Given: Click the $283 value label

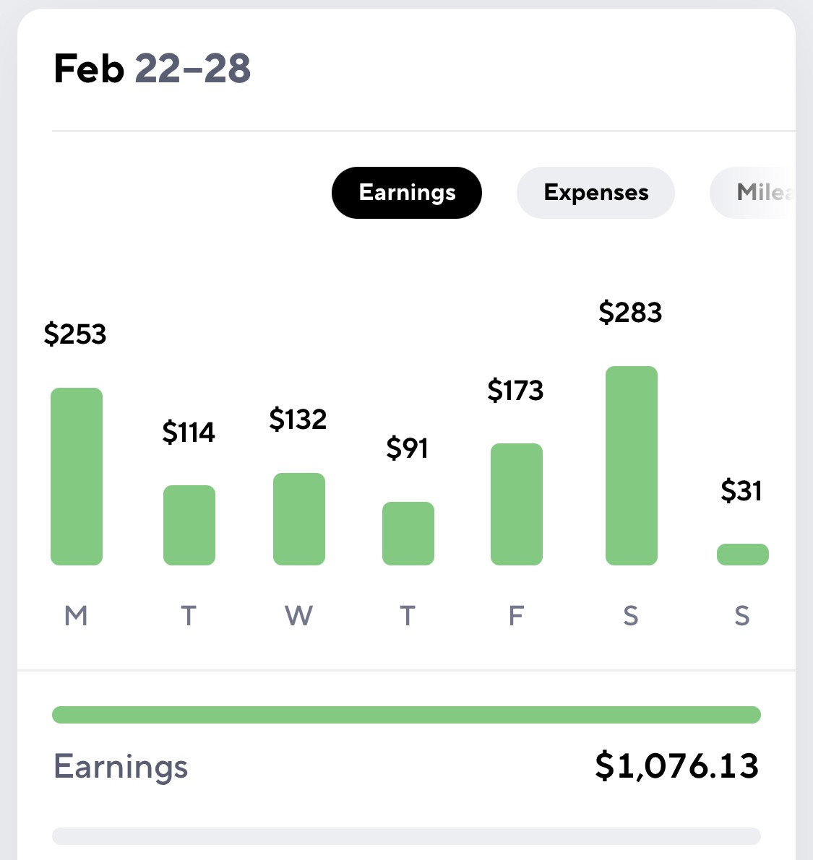Looking at the screenshot, I should pos(630,312).
